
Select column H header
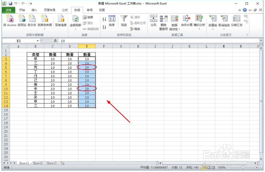(x=138, y=46)
